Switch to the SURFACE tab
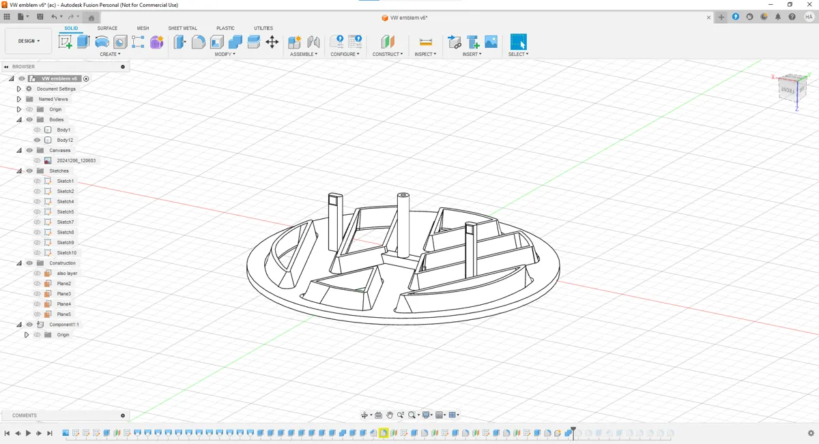Screen dimensions: 819x444 click(x=107, y=28)
